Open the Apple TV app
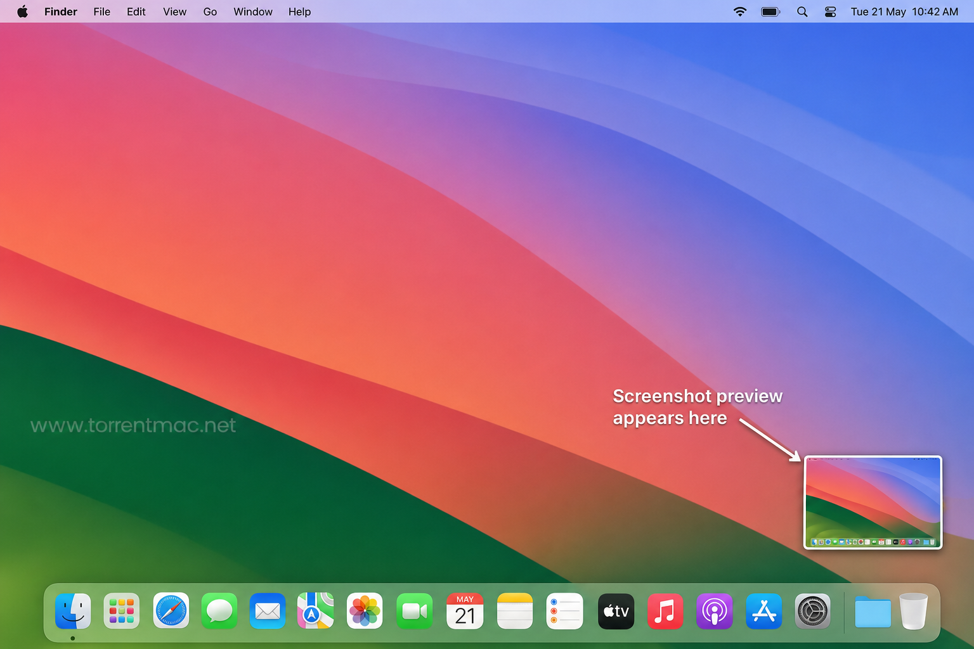Image resolution: width=974 pixels, height=649 pixels. (x=616, y=611)
